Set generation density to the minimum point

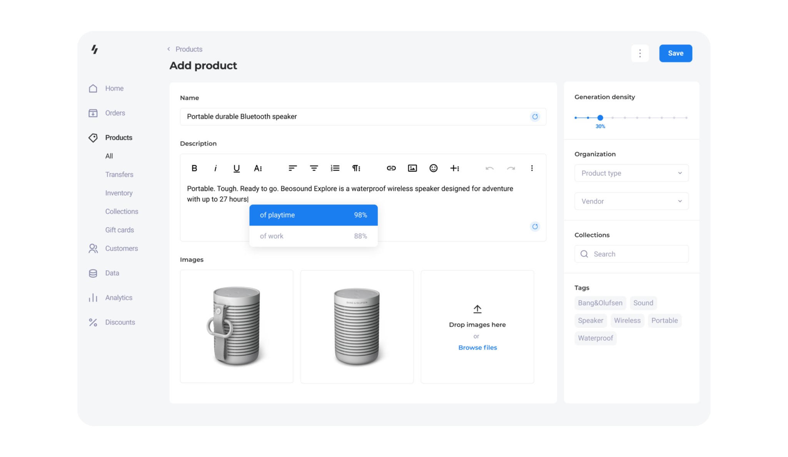[x=576, y=118]
